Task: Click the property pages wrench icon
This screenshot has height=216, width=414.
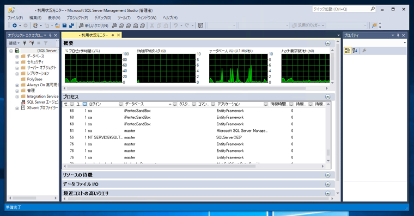Action: [x=364, y=50]
